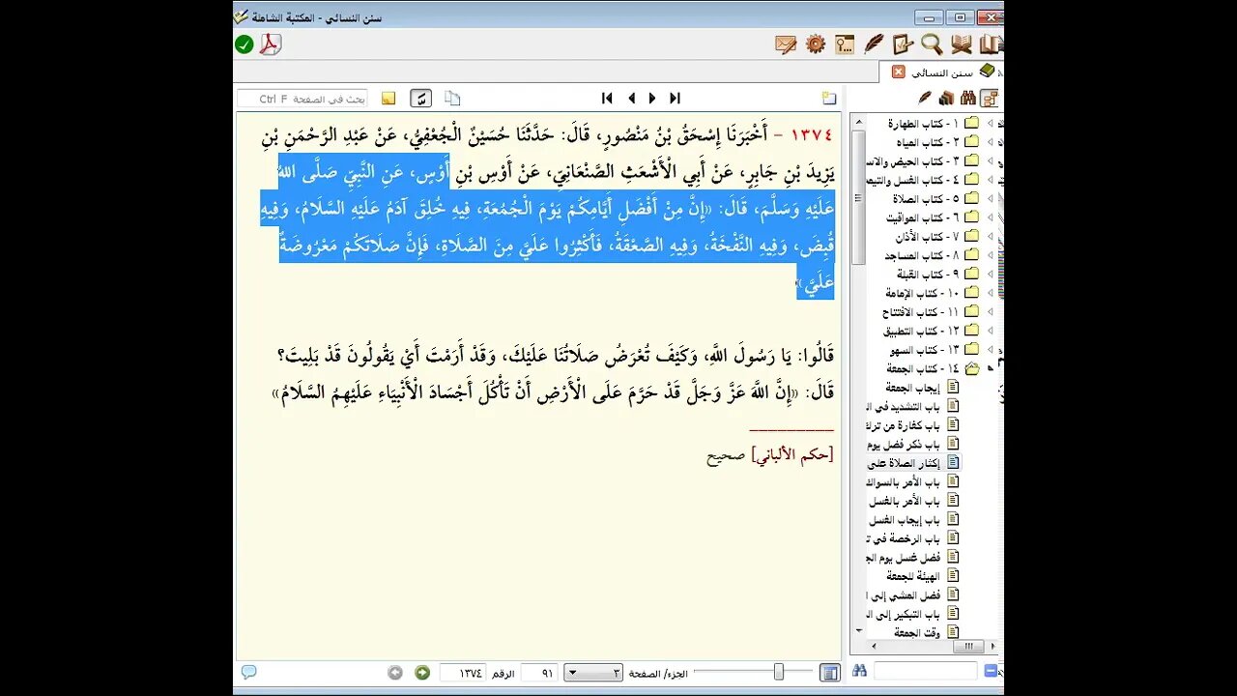The height and width of the screenshot is (696, 1237).
Task: Click the small feather icon in side panel
Action: [x=925, y=98]
